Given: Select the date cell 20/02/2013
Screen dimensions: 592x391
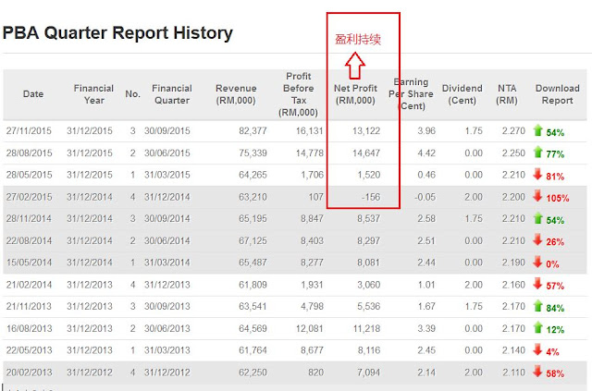Looking at the screenshot, I should pos(29,373).
